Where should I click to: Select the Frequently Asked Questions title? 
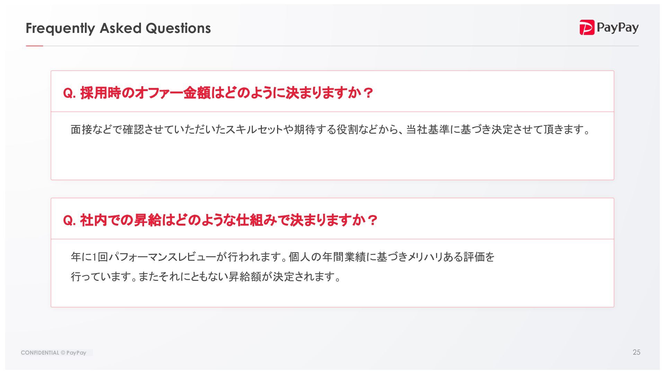tap(118, 28)
